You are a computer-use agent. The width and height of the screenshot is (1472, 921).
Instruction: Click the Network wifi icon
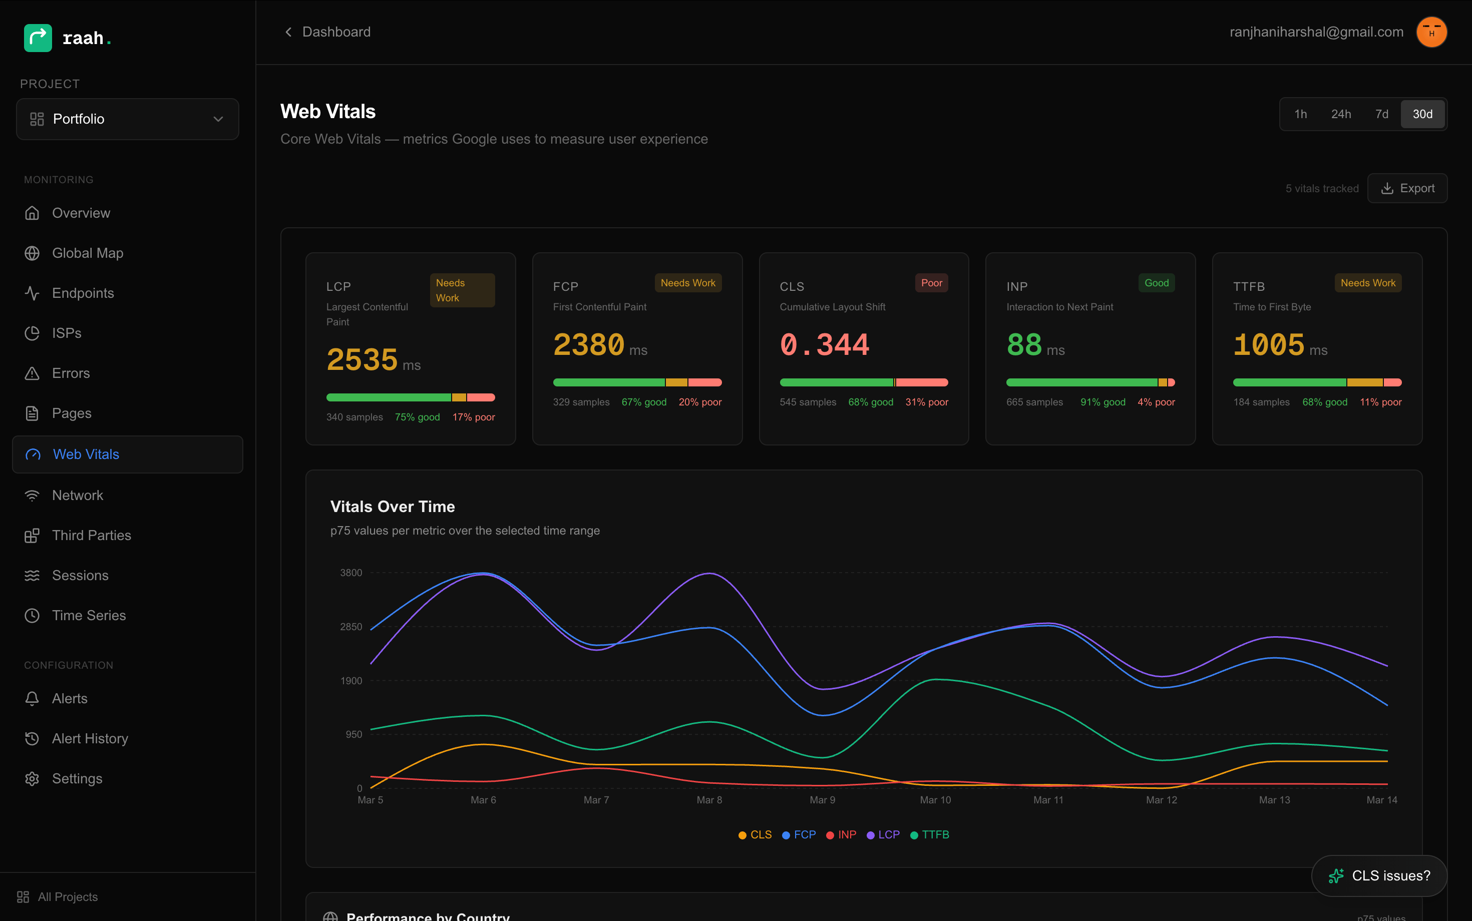tap(33, 495)
